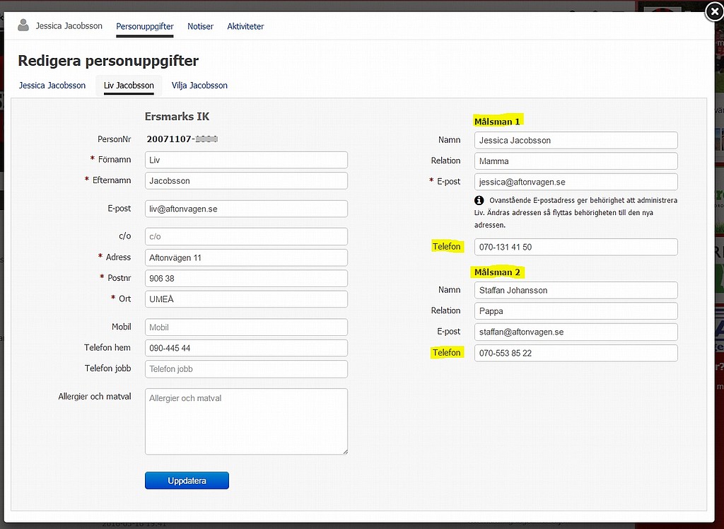Close the dialog with the X icon
Screen dimensions: 724x529
[713, 11]
